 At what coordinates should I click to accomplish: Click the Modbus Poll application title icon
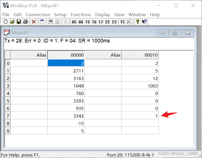(6, 5)
